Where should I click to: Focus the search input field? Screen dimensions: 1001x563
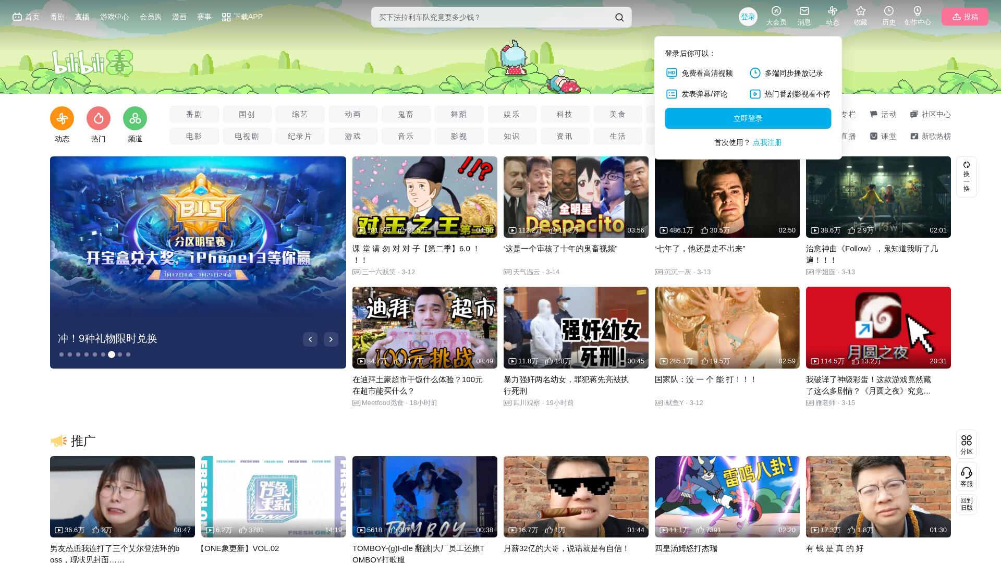click(493, 17)
